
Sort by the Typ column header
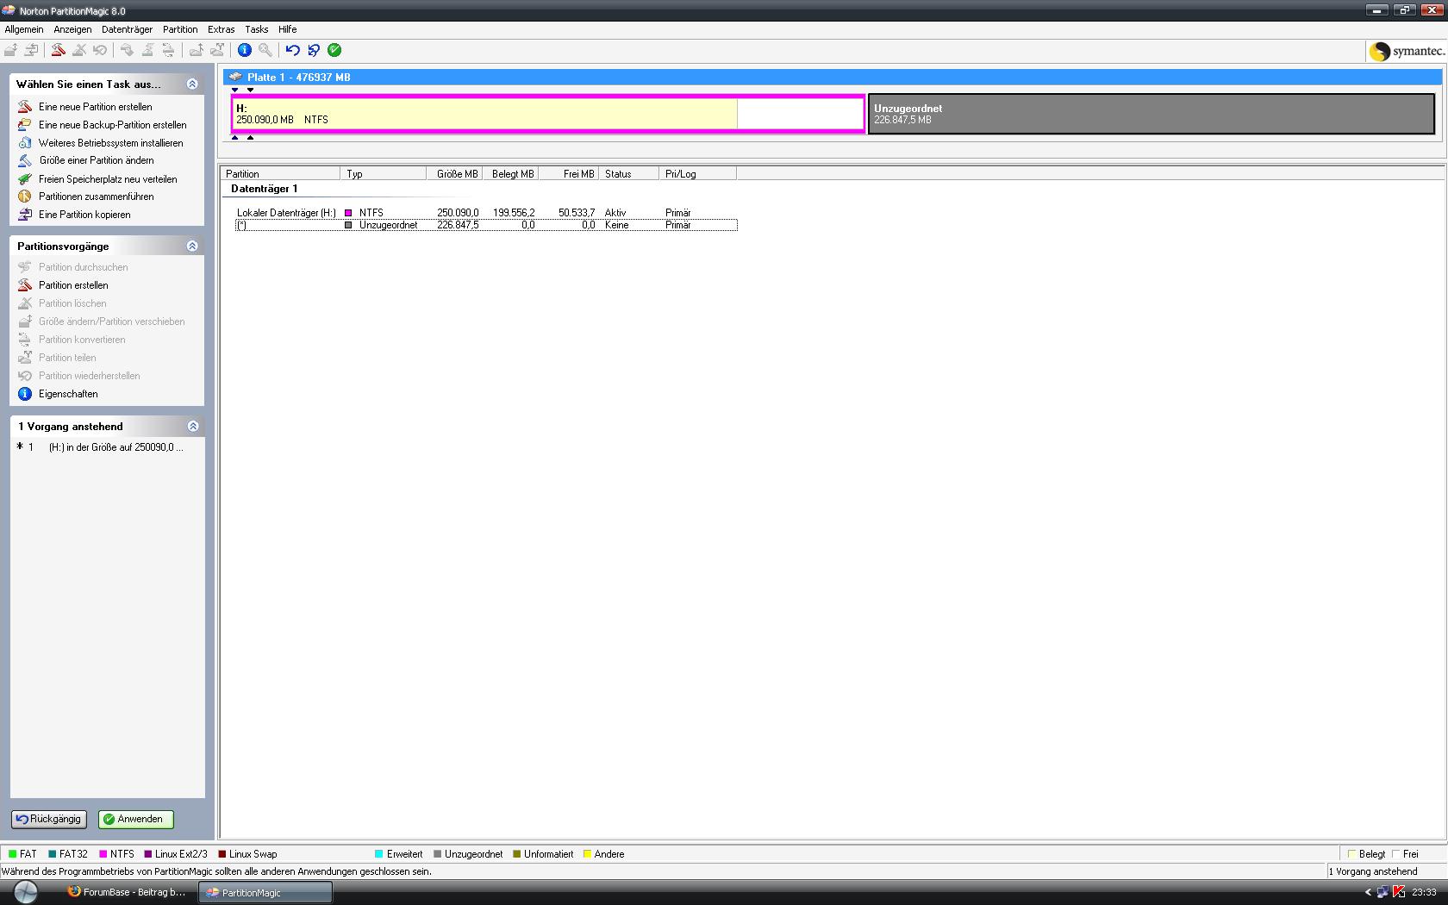tap(384, 173)
